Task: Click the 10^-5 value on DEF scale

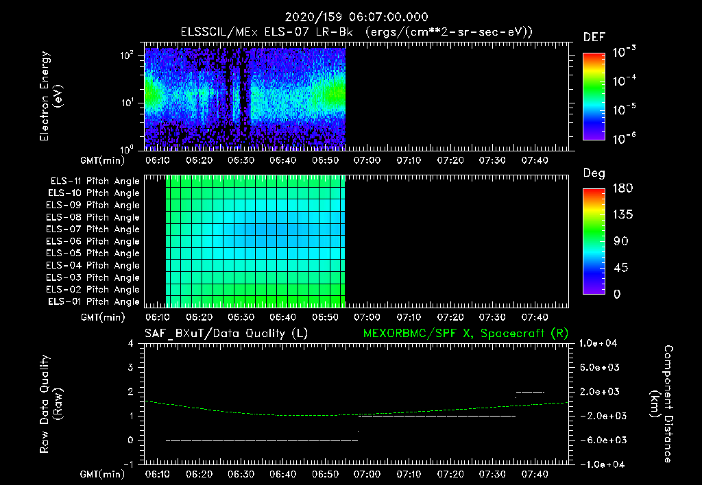Action: point(624,109)
